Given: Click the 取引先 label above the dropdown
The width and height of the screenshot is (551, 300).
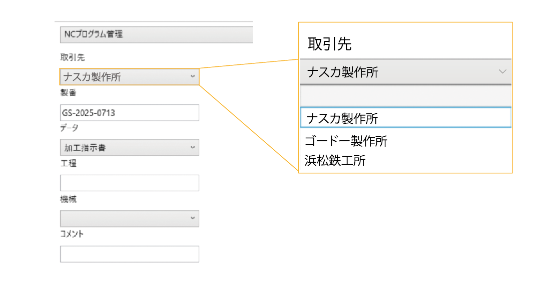Looking at the screenshot, I should tap(70, 57).
